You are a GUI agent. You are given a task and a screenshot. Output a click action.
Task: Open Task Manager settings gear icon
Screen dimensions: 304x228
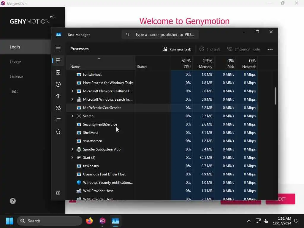pos(58,193)
